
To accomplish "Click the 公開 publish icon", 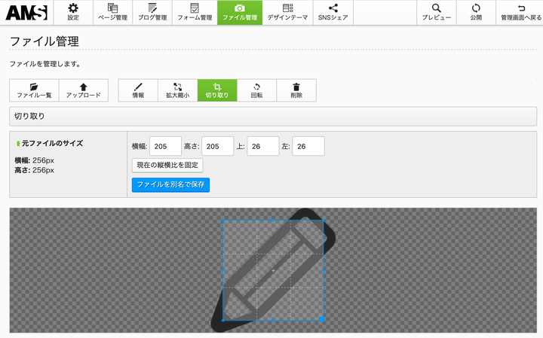I will click(476, 12).
